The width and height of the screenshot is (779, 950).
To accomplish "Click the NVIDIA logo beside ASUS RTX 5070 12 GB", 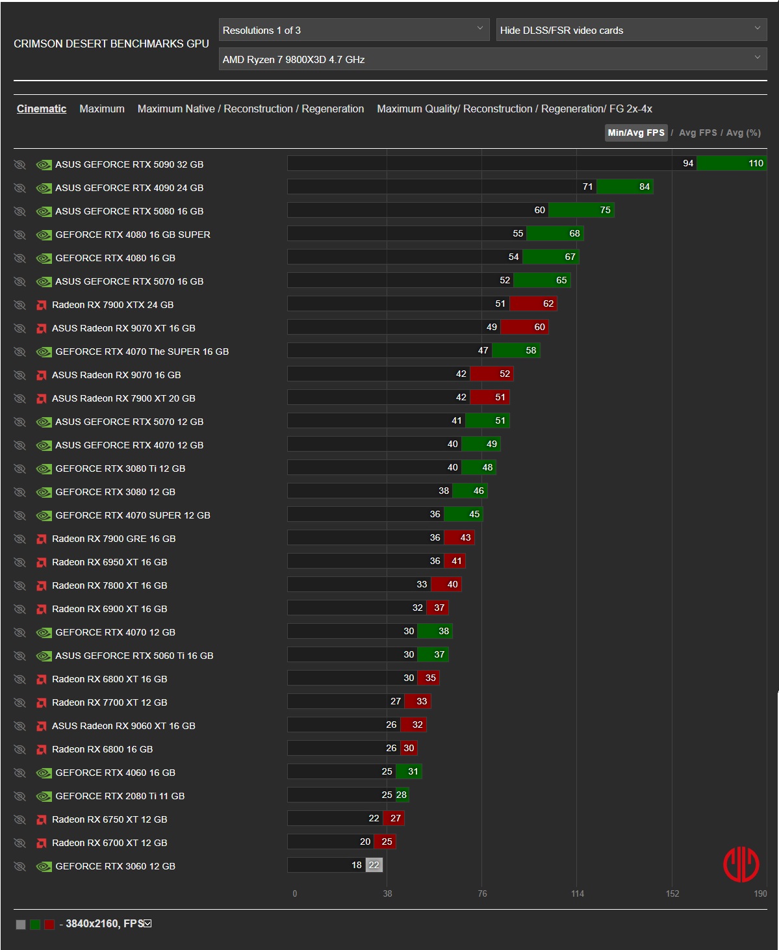I will click(x=44, y=422).
